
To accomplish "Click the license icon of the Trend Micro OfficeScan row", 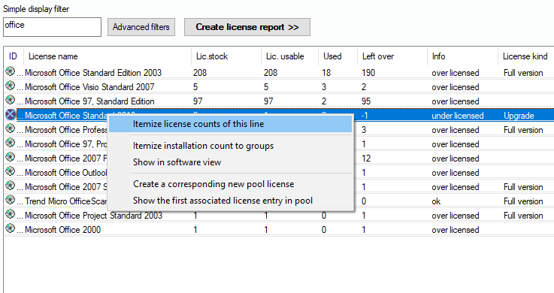I will click(x=11, y=200).
